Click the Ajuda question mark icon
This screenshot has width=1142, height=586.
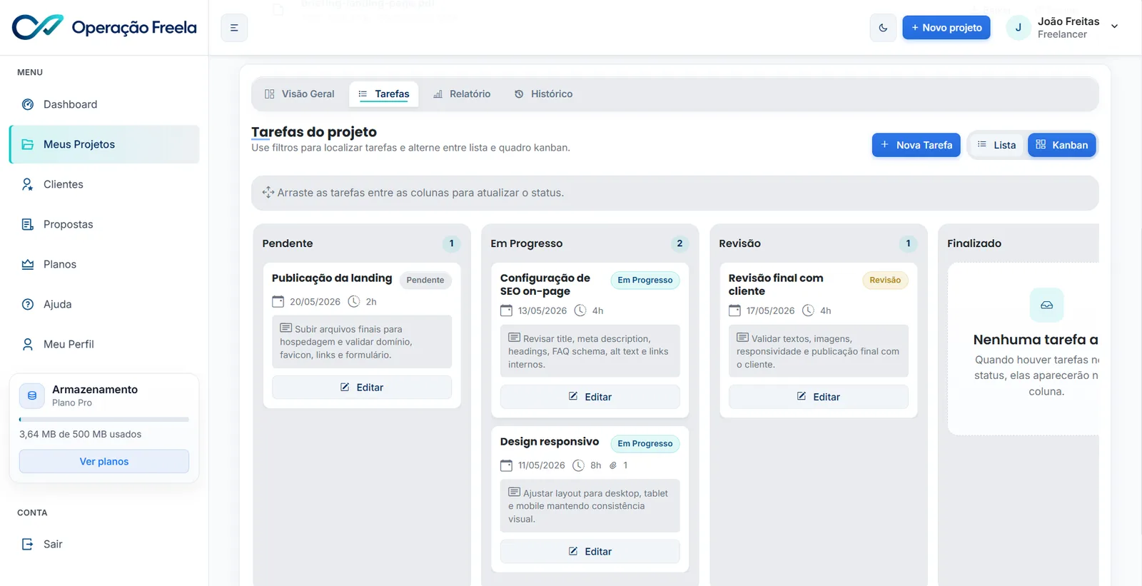(x=28, y=304)
